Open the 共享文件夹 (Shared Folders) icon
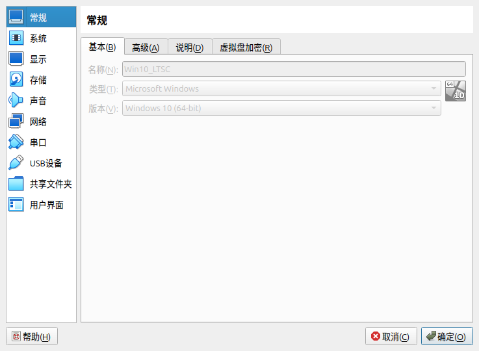The width and height of the screenshot is (479, 351). 16,184
